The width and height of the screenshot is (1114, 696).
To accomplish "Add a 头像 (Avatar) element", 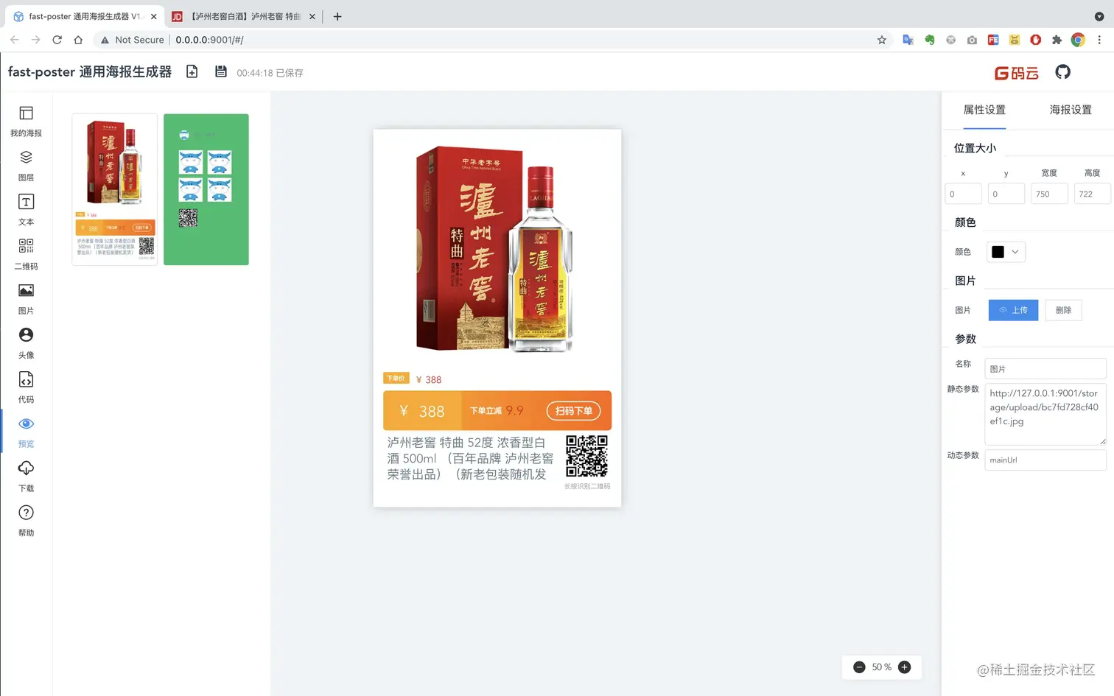I will [x=26, y=343].
